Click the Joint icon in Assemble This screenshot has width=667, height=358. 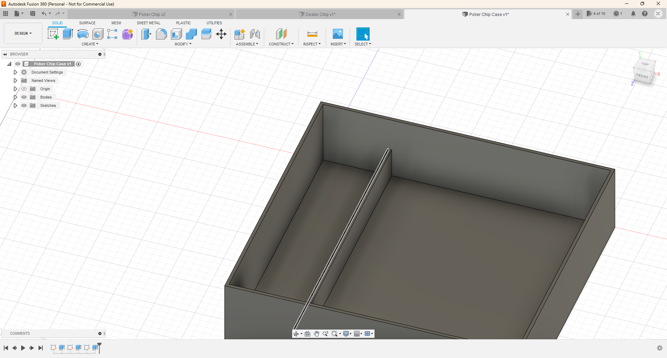(255, 34)
